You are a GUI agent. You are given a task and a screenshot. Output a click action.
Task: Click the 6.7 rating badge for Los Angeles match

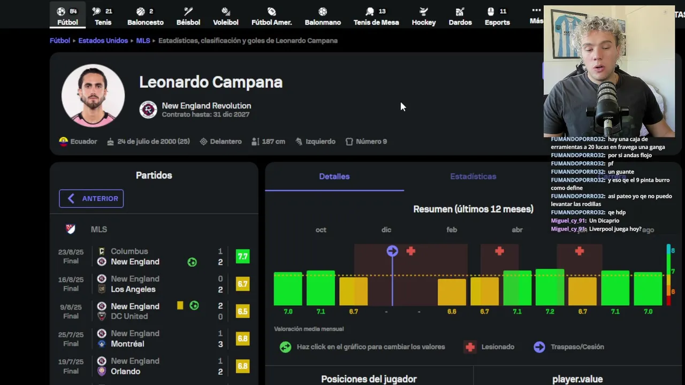tap(242, 284)
